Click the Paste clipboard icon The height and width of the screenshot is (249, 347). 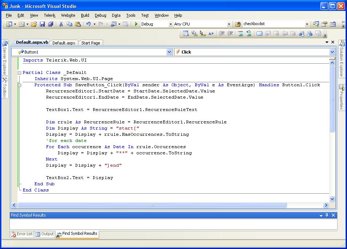tap(78, 24)
